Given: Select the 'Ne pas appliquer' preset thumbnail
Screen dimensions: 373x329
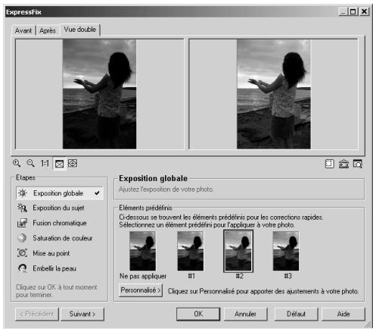Looking at the screenshot, I should (142, 251).
